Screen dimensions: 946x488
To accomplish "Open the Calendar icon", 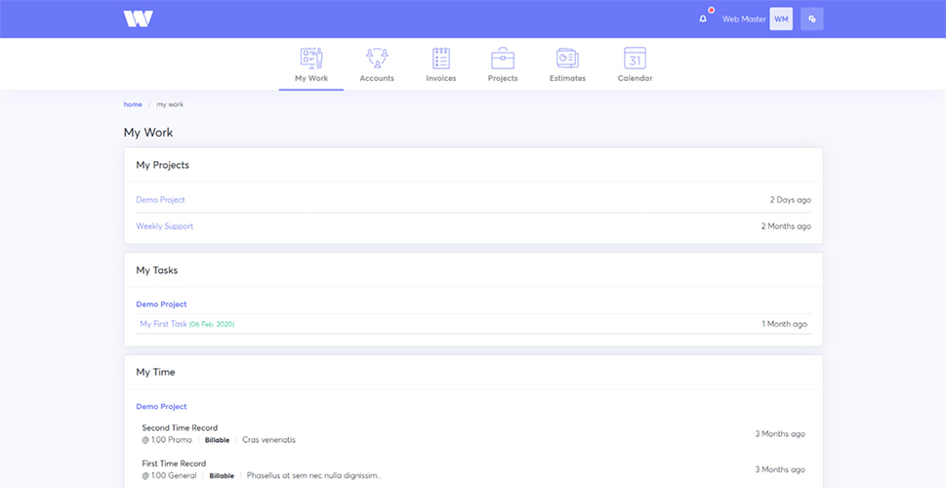I will 635,58.
